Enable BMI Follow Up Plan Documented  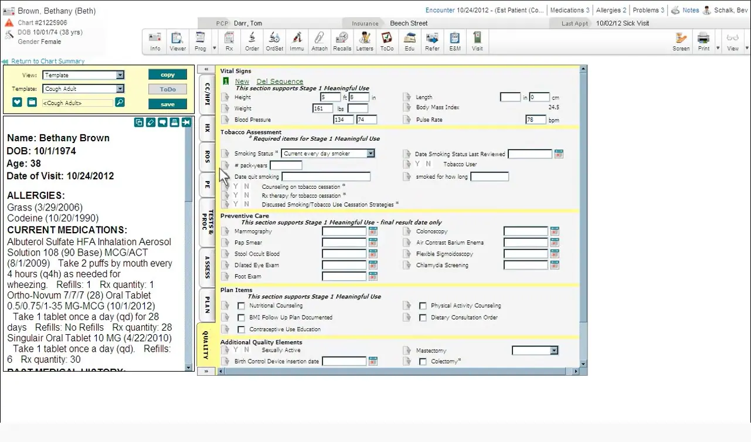point(241,317)
